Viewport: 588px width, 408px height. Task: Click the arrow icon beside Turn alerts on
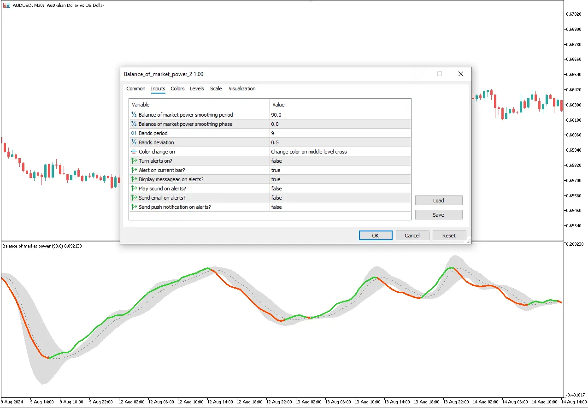134,161
